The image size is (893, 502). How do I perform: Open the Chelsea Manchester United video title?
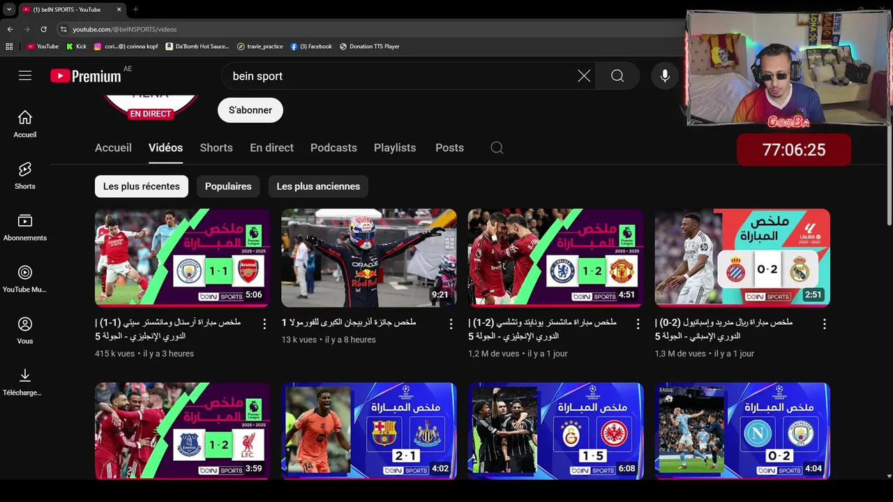542,329
